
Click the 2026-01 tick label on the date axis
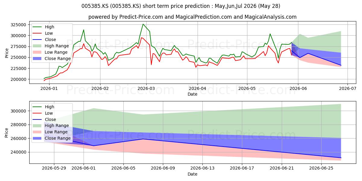coord(49,89)
